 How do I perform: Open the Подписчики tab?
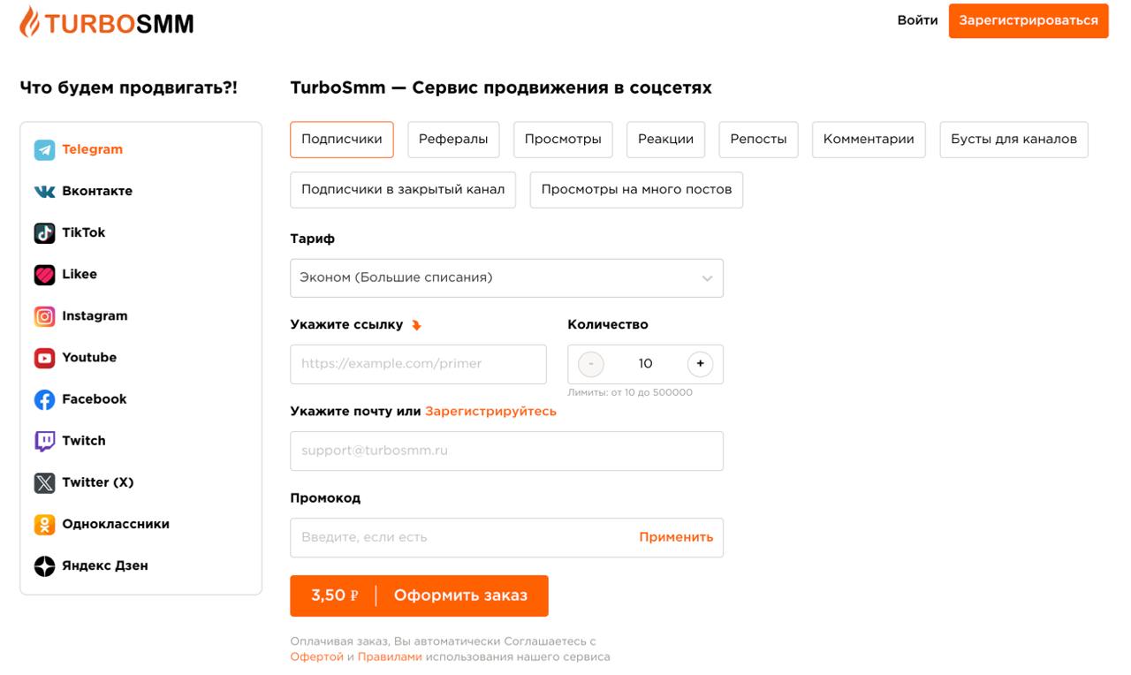coord(342,140)
